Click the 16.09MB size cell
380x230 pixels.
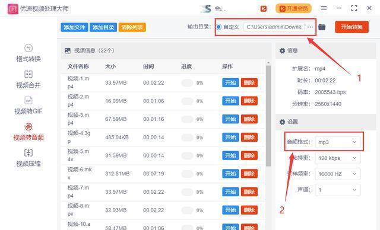(x=116, y=101)
